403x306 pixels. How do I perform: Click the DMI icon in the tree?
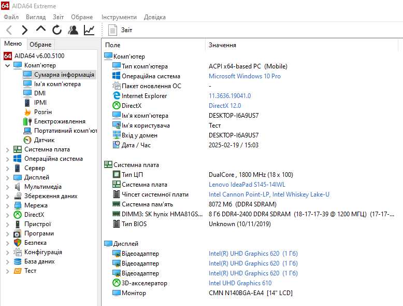point(27,93)
